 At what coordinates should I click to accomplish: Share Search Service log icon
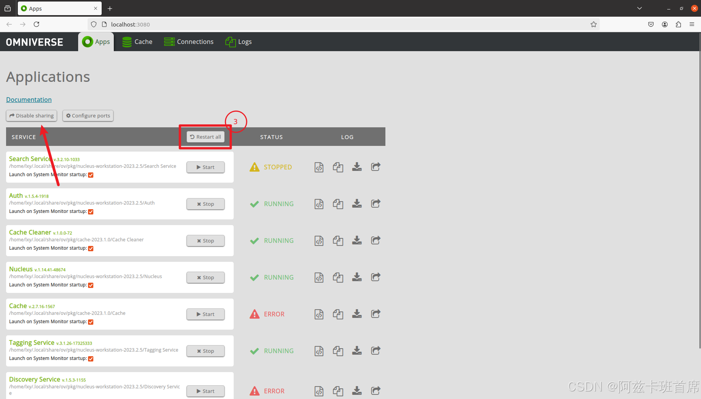pos(376,167)
